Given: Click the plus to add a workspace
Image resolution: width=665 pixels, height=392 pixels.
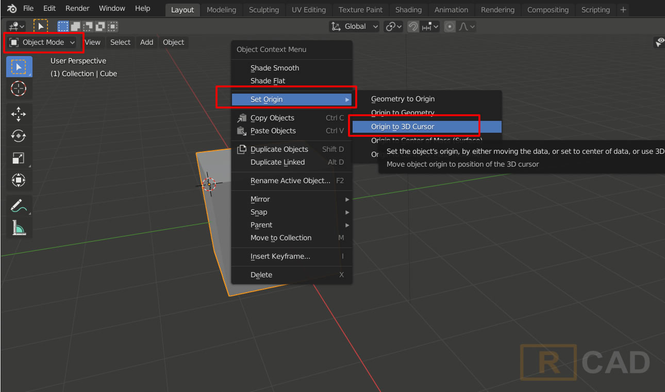Looking at the screenshot, I should pos(623,9).
